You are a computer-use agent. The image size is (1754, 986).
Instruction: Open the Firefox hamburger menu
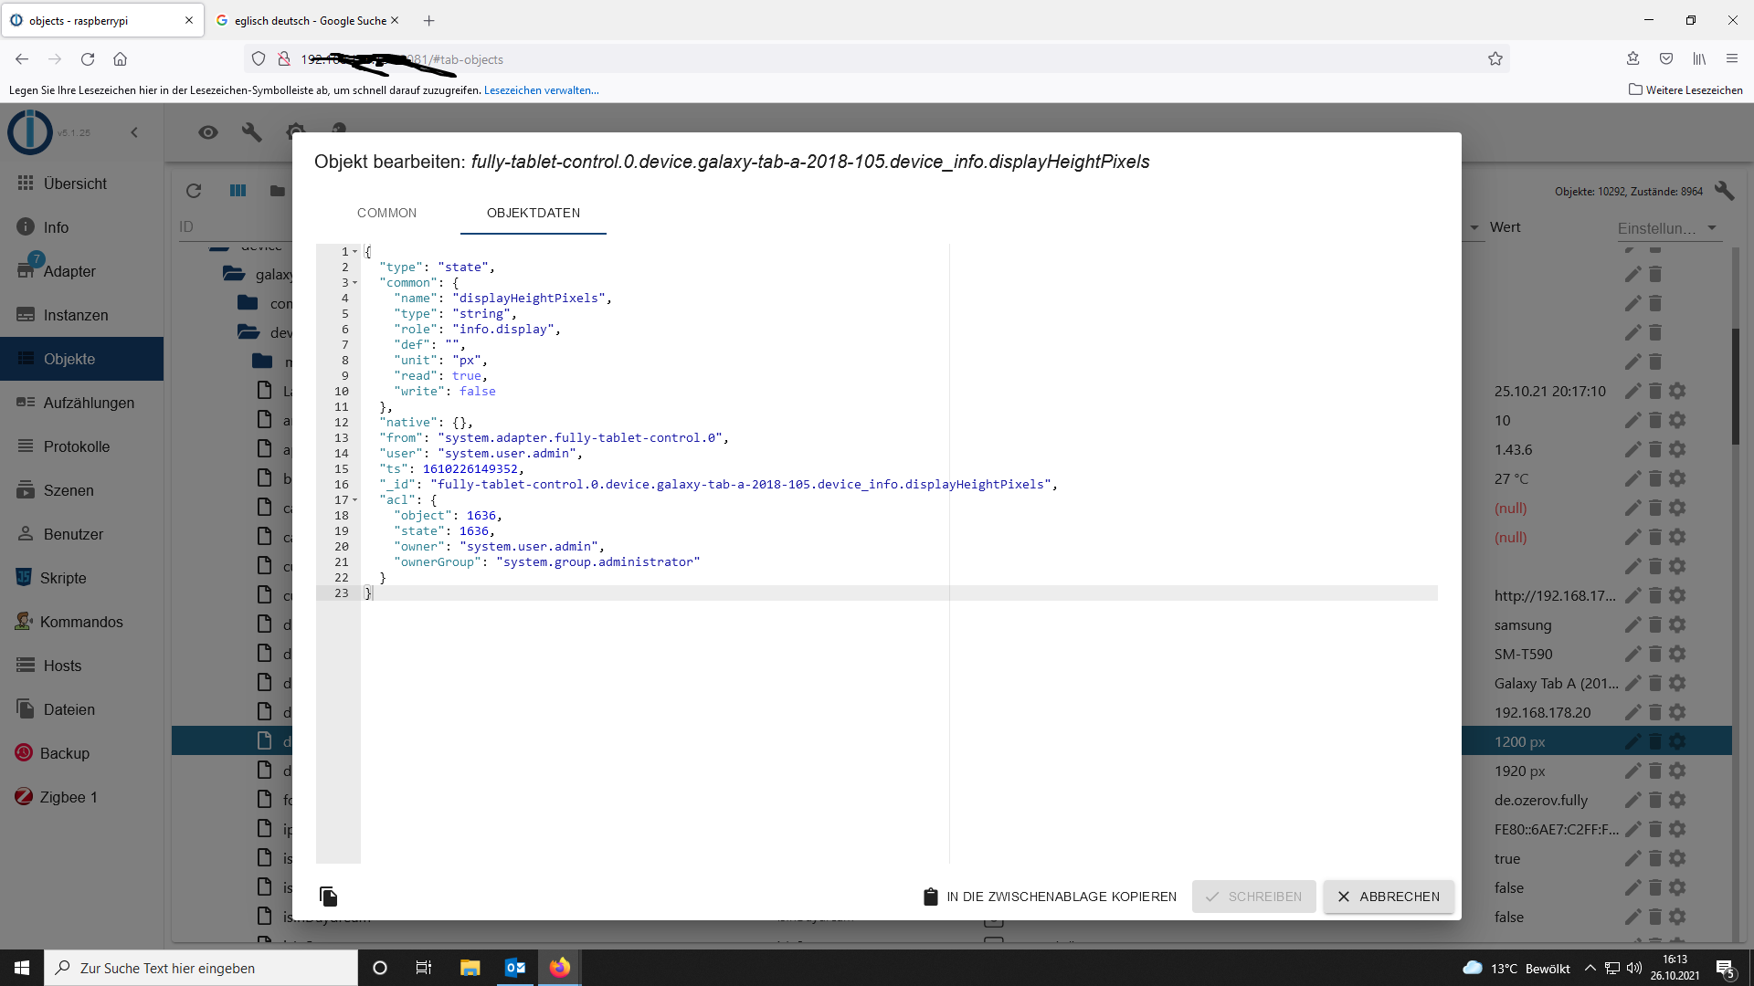[x=1732, y=59]
